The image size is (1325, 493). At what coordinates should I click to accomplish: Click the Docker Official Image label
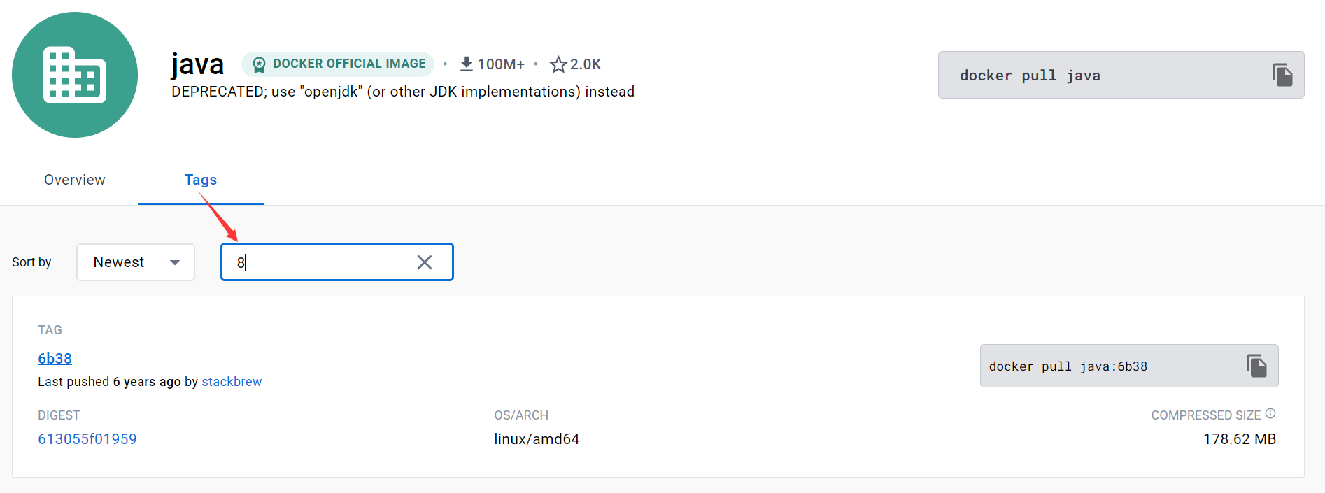[x=349, y=64]
